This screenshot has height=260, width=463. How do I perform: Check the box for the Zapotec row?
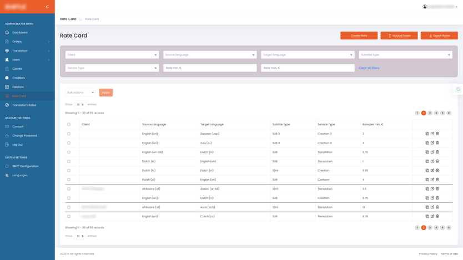69,134
